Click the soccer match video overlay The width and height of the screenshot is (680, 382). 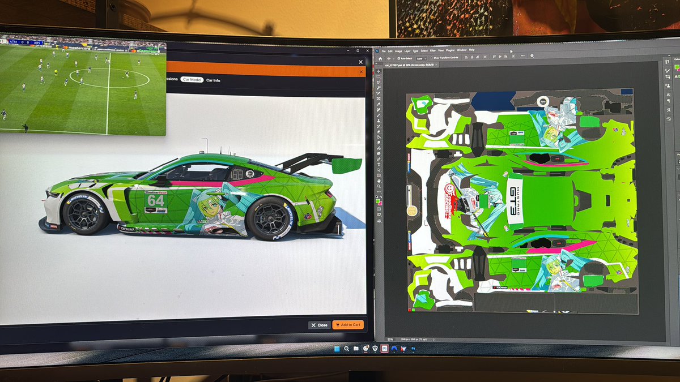tap(83, 85)
